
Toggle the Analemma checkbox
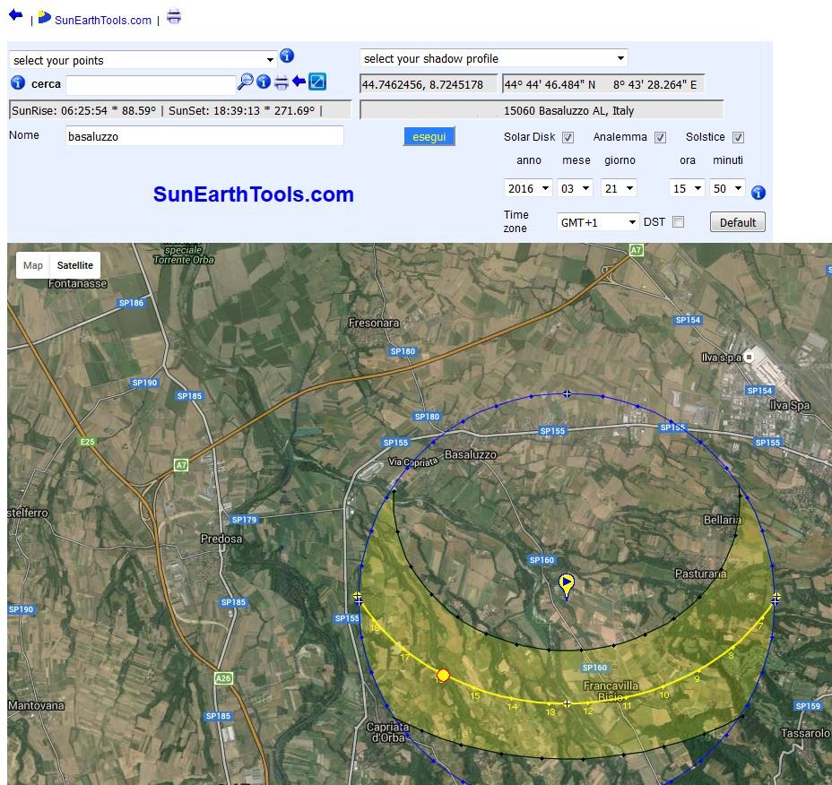660,138
